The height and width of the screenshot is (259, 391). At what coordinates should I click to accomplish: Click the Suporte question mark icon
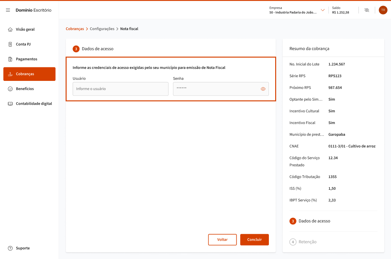tap(10, 248)
